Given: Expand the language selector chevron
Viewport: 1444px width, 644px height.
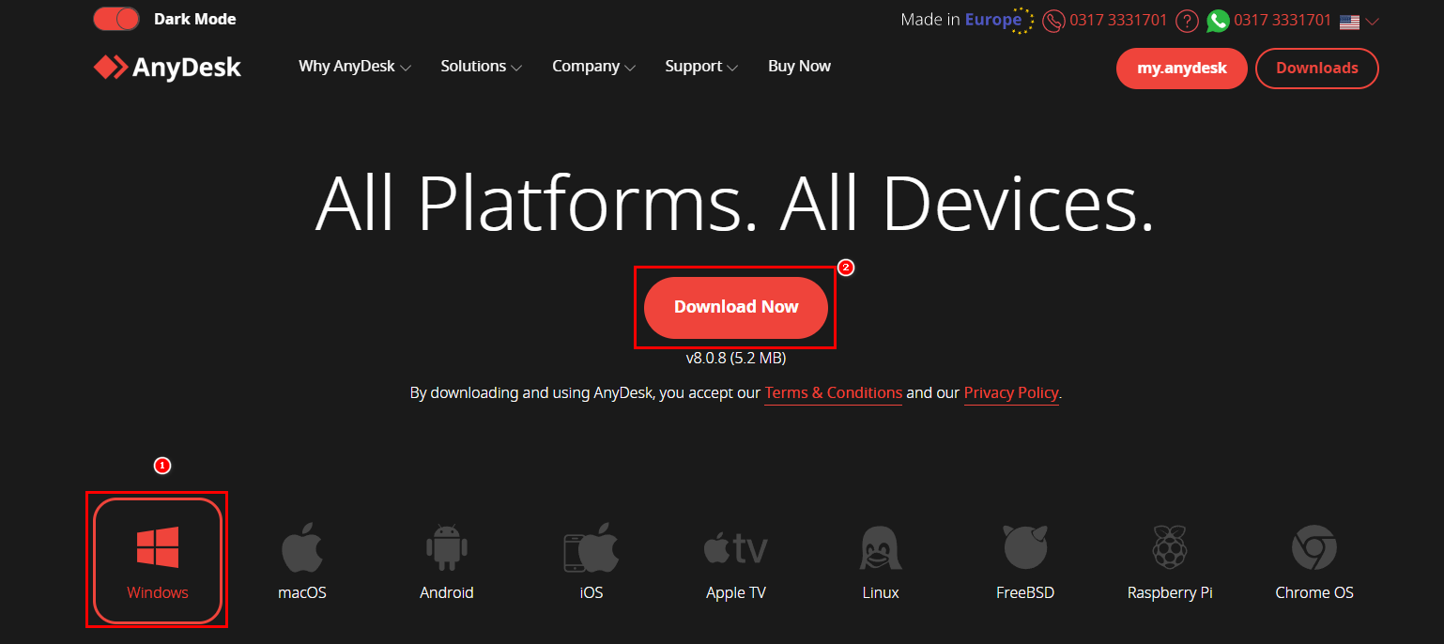Looking at the screenshot, I should (x=1372, y=22).
